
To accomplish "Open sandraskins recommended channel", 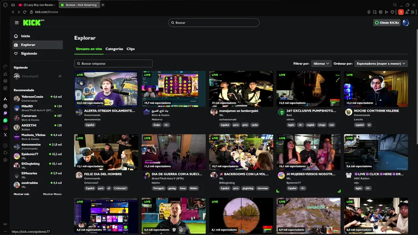I will [38, 184].
